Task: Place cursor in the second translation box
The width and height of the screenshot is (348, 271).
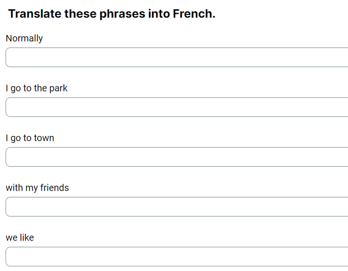Action: click(x=177, y=107)
